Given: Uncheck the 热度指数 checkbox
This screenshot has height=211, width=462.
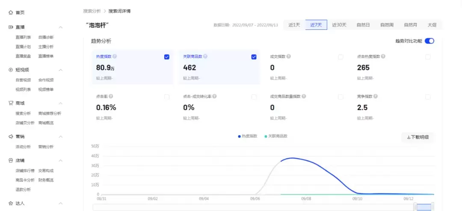Looking at the screenshot, I should point(167,57).
